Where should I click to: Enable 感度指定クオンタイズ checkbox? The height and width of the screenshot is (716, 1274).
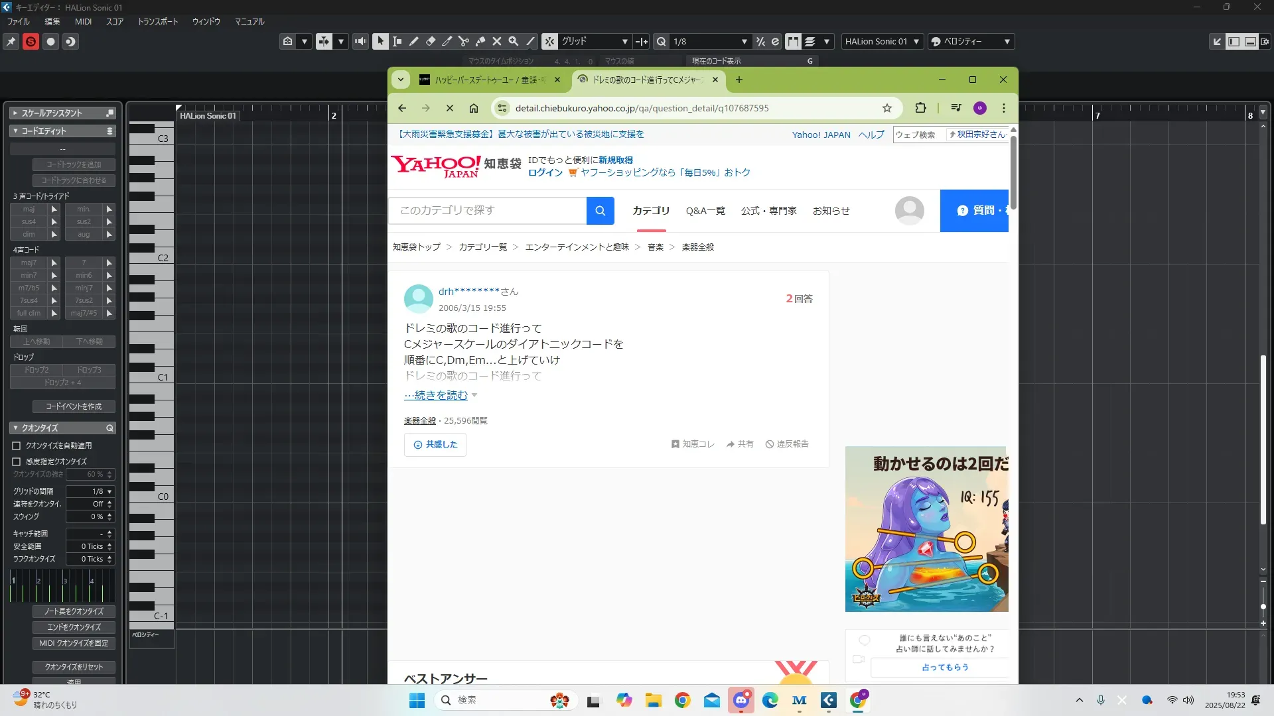17,461
